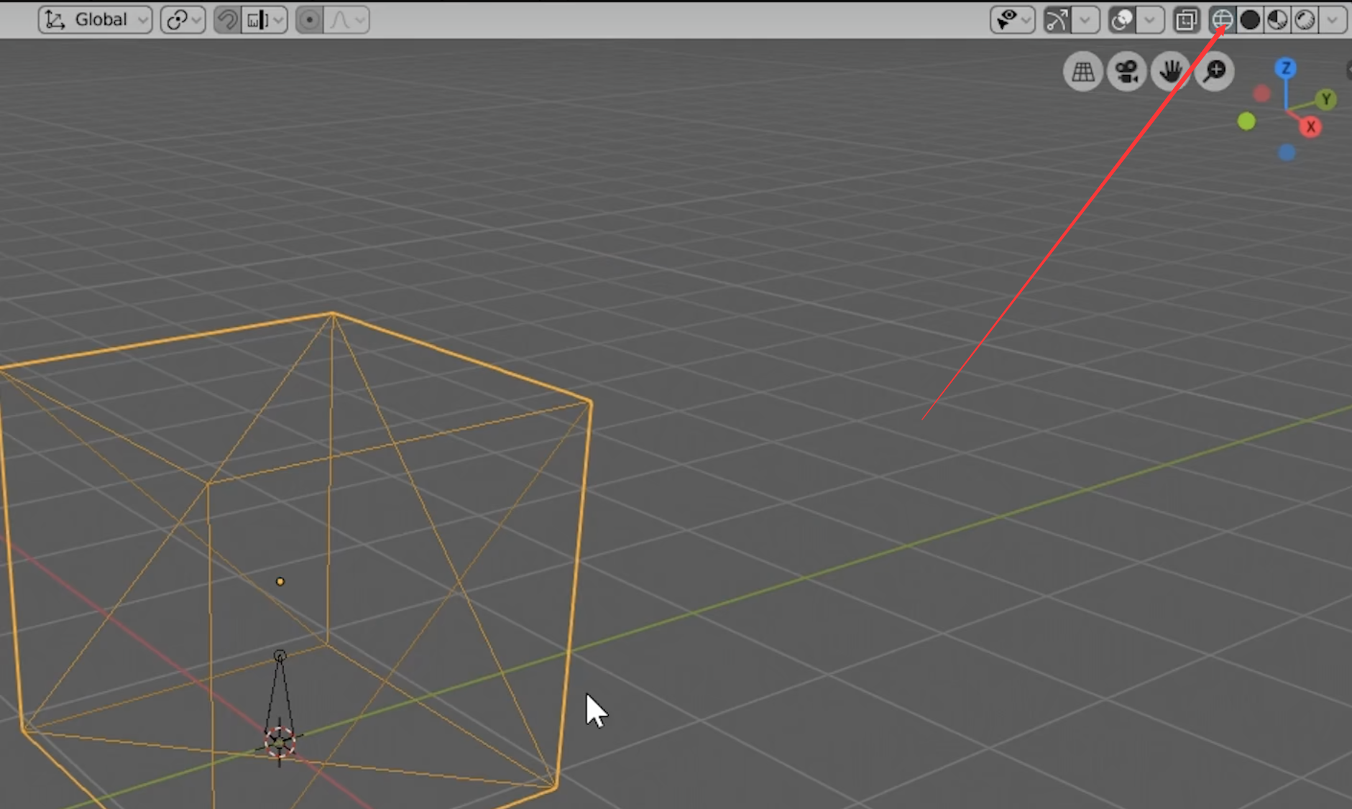Screen dimensions: 1352x809
Task: Click the hand pan-view button
Action: [1171, 71]
